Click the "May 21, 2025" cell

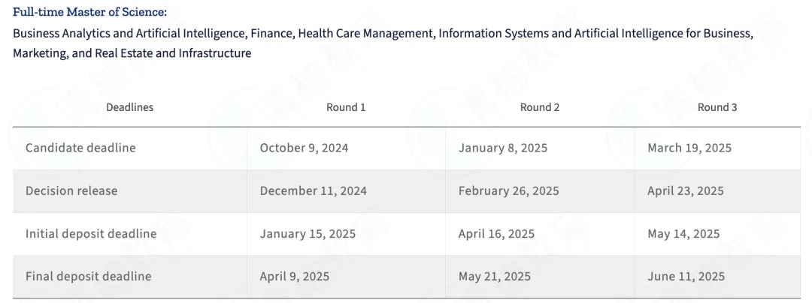(x=495, y=277)
